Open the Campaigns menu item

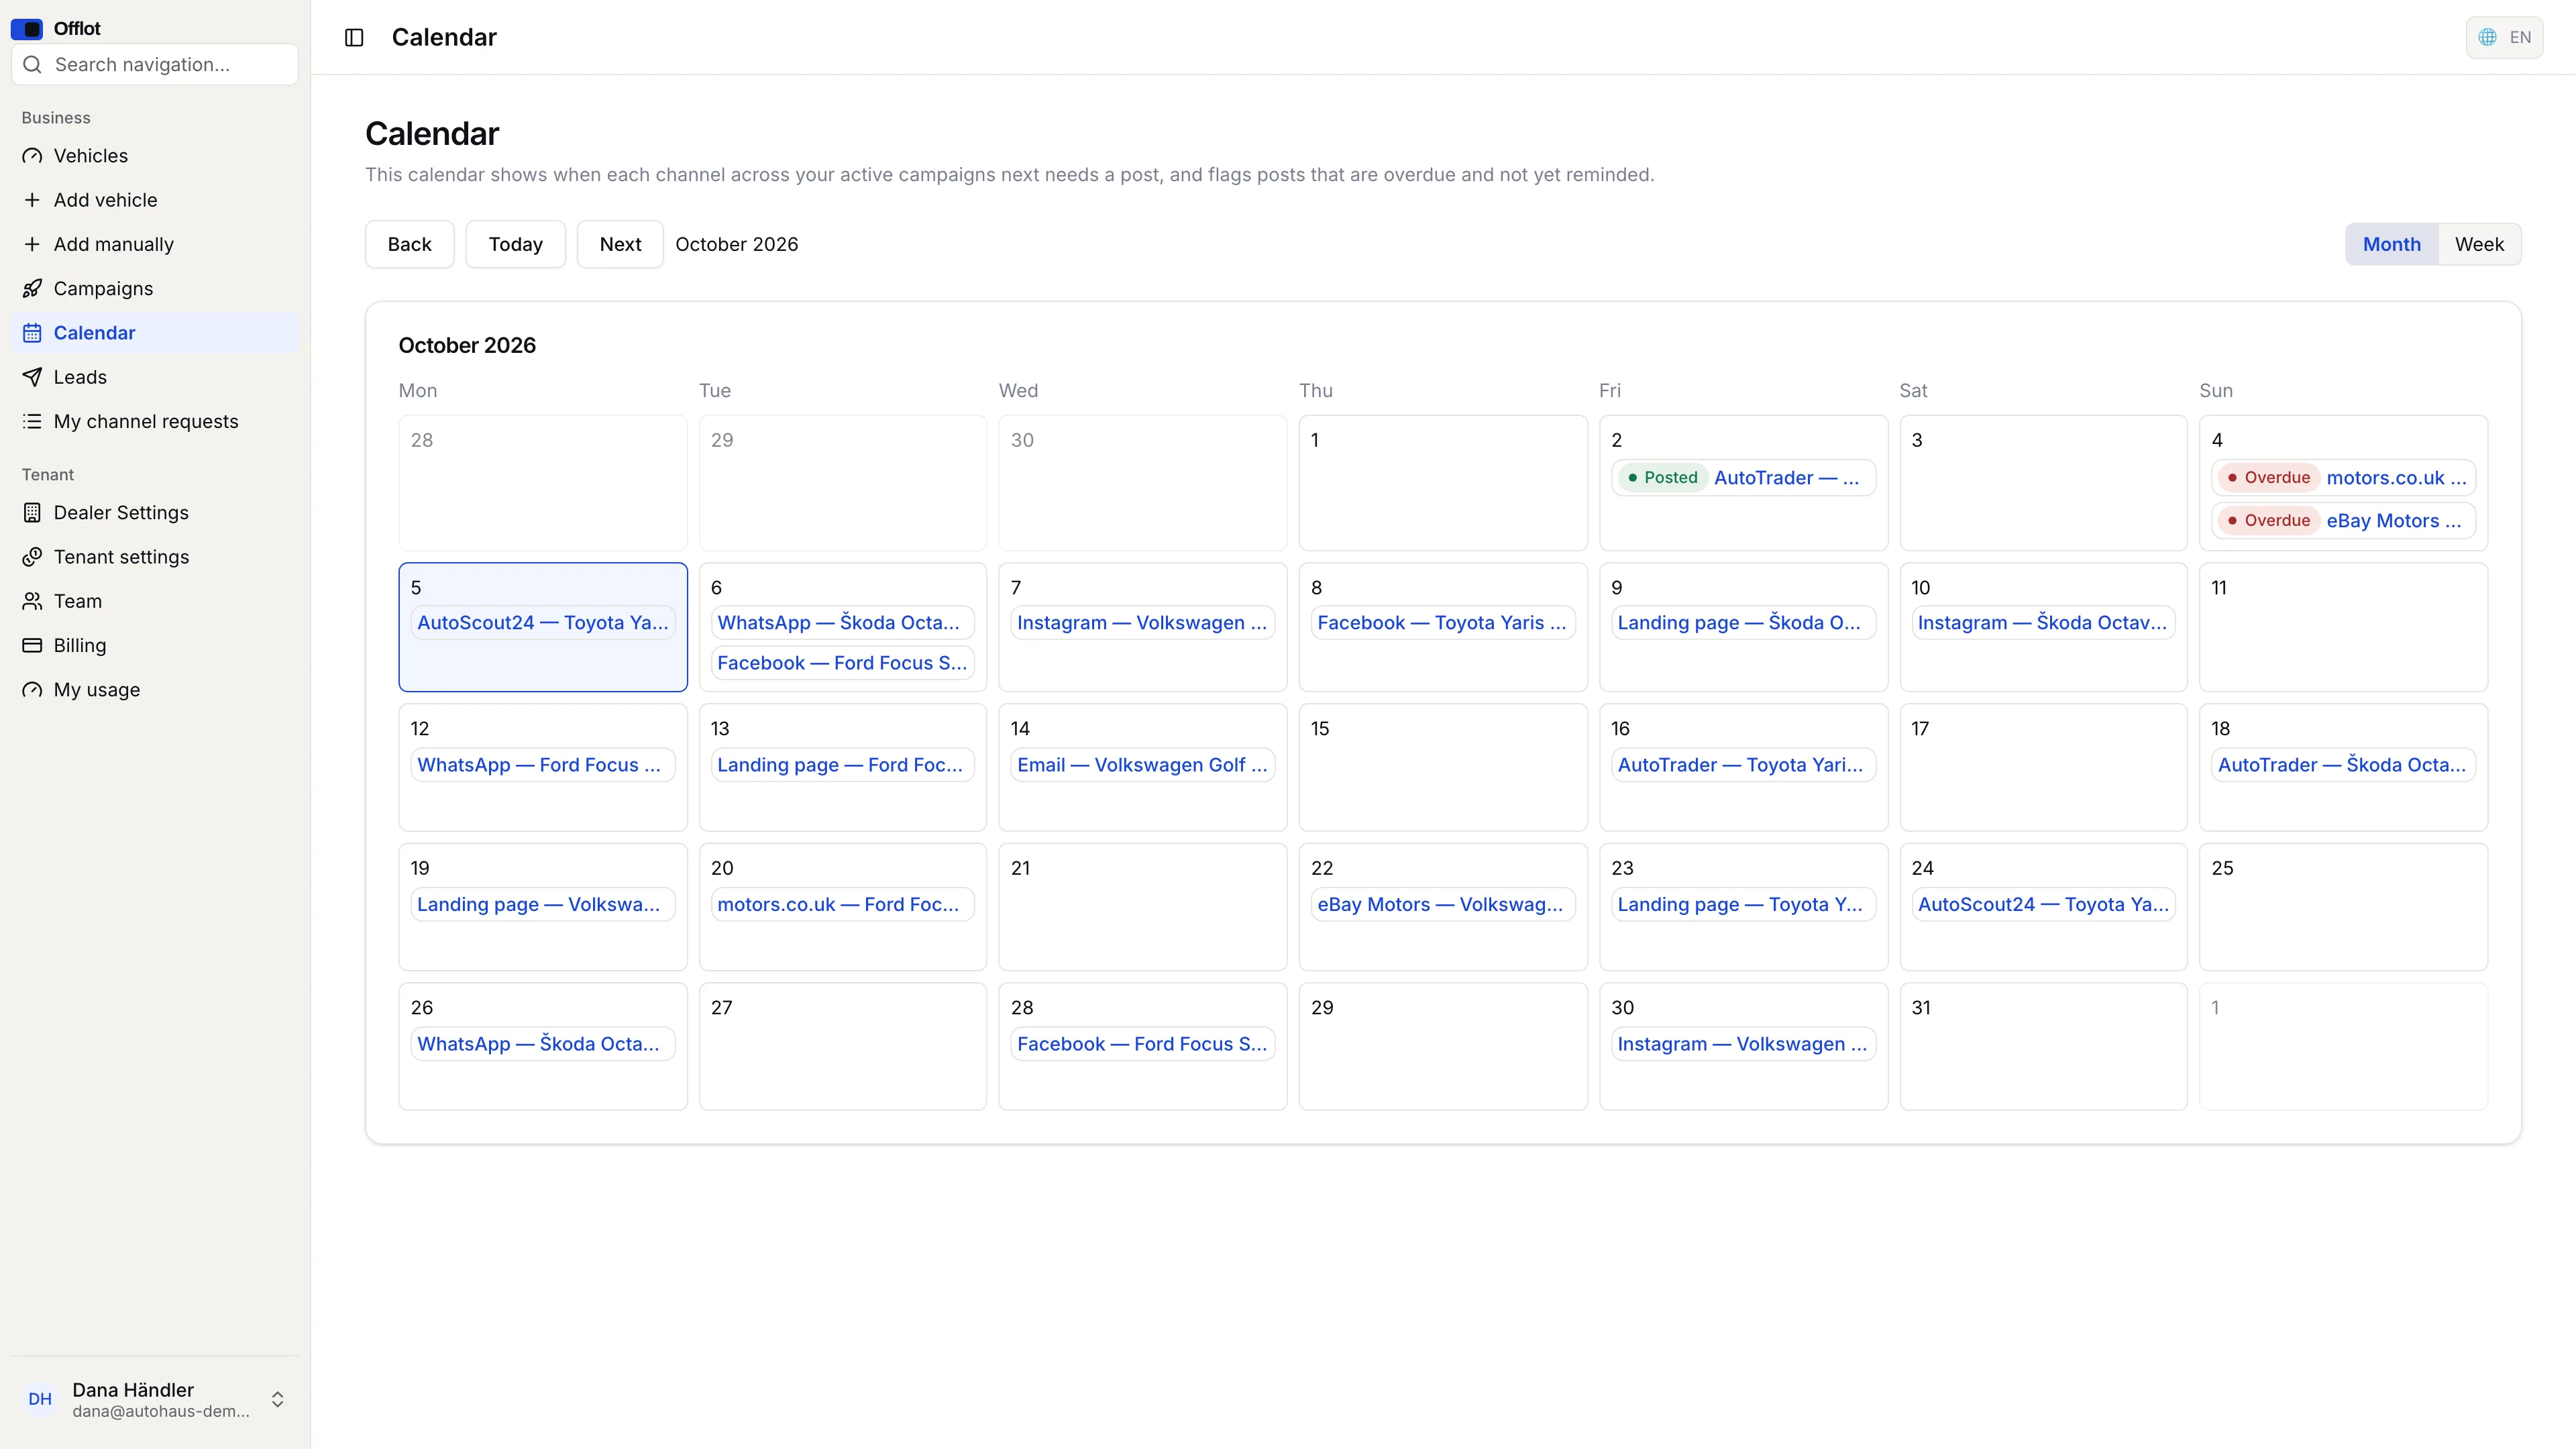[x=155, y=289]
